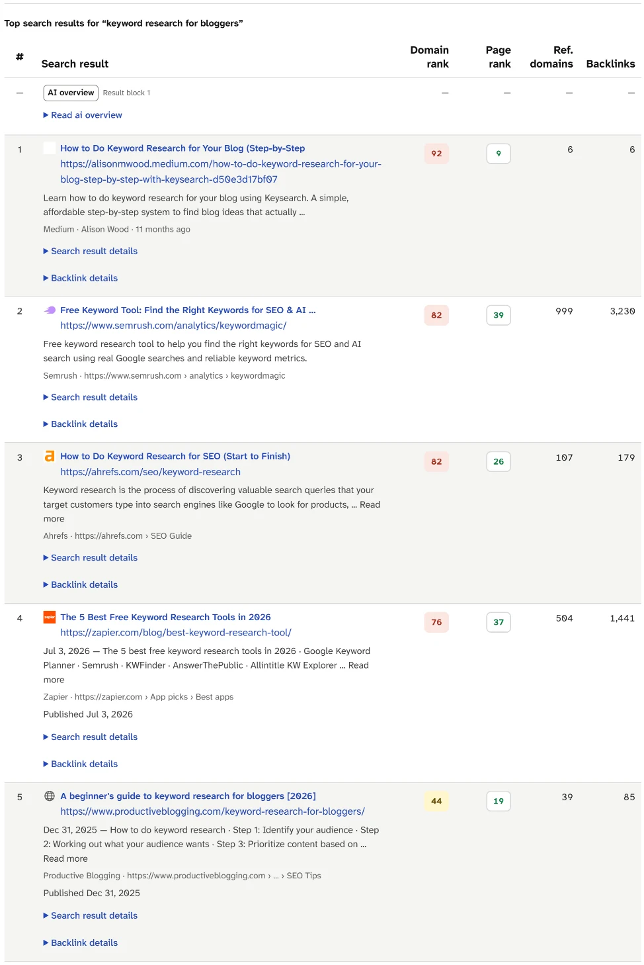Image resolution: width=644 pixels, height=965 pixels.
Task: Click the Ref. domains column header
Action: tap(551, 57)
